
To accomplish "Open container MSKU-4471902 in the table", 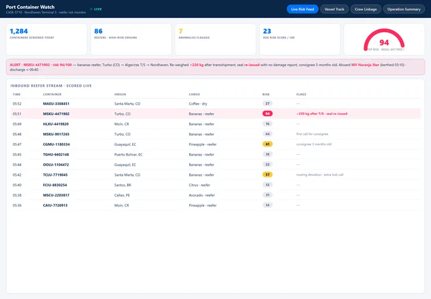I will pos(56,114).
